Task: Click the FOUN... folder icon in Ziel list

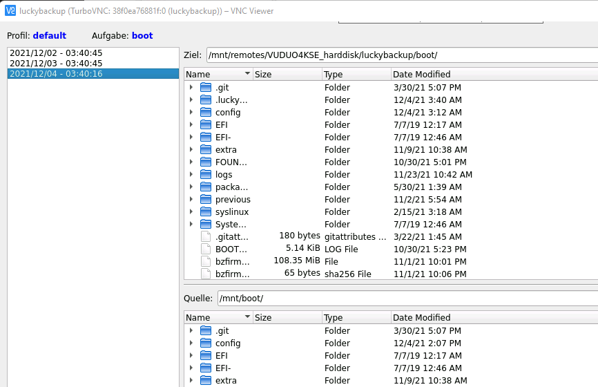Action: [x=206, y=162]
